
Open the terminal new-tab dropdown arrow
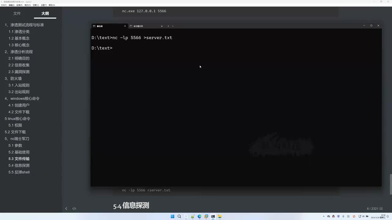pyautogui.click(x=173, y=26)
